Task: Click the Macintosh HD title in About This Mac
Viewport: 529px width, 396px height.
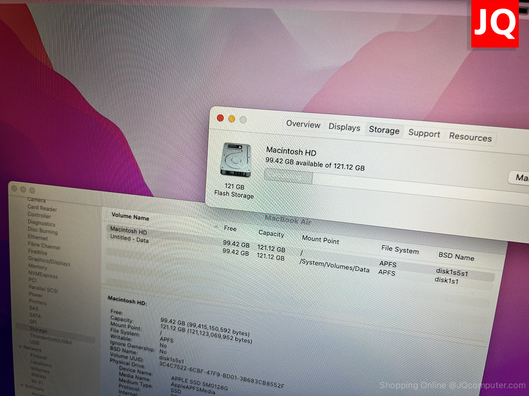Action: pyautogui.click(x=291, y=151)
